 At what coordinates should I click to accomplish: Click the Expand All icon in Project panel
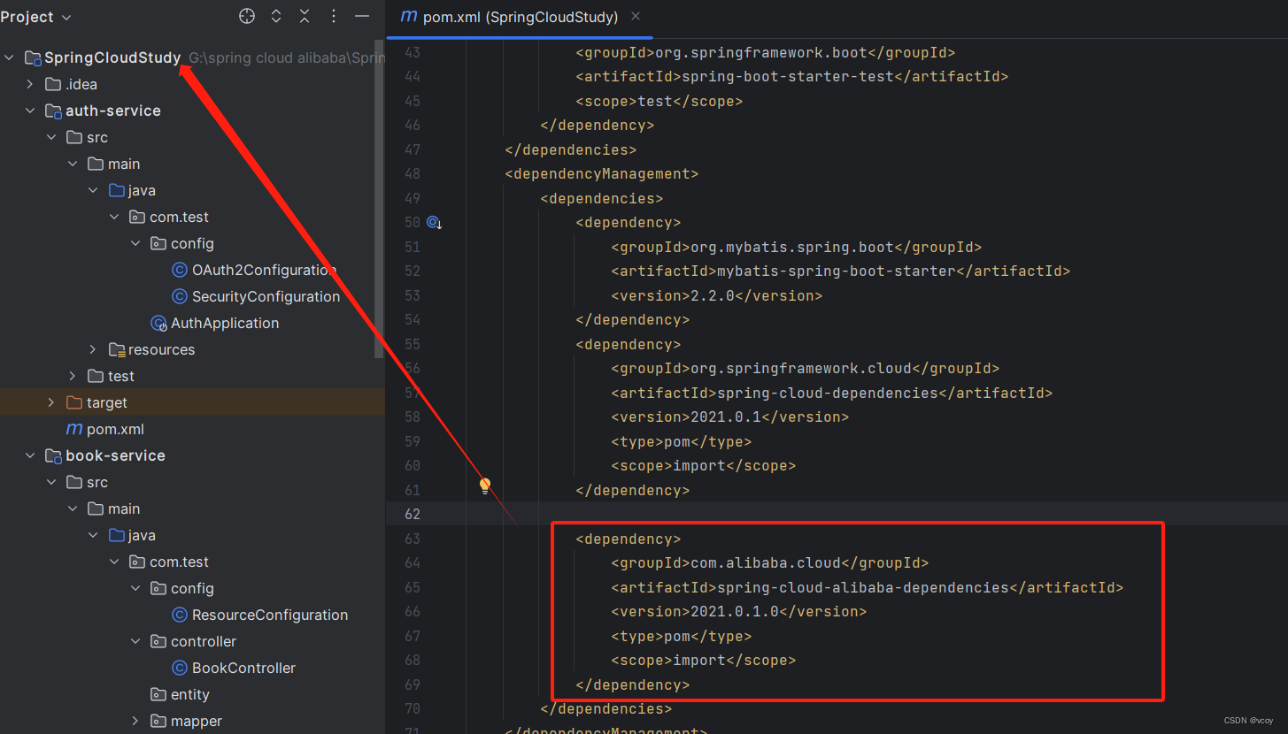click(x=276, y=16)
